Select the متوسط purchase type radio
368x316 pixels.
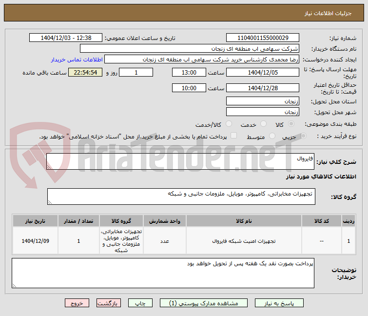click(272, 136)
